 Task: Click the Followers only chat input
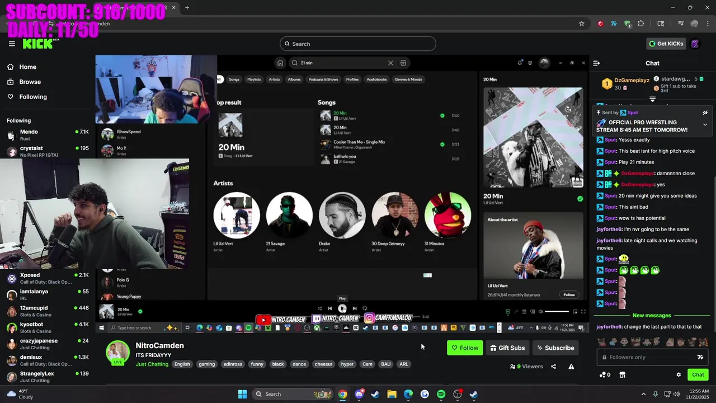pos(652,357)
